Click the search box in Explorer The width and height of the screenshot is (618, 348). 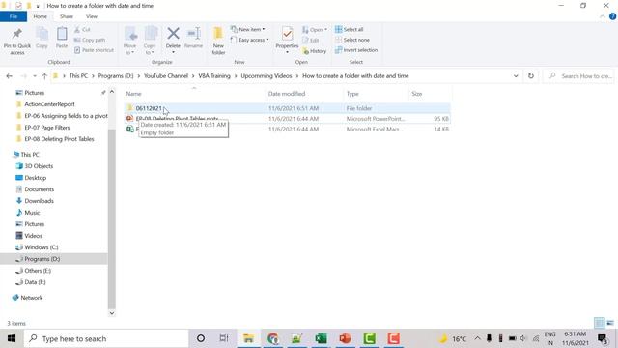coord(578,76)
